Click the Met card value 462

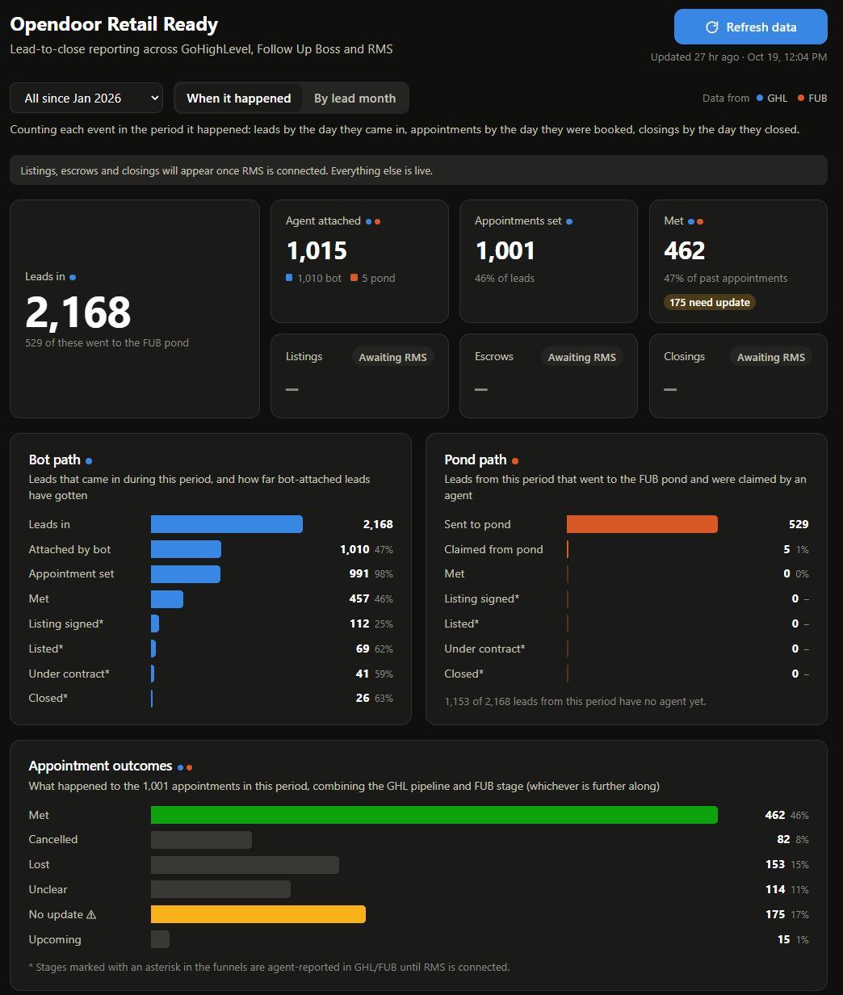(685, 250)
